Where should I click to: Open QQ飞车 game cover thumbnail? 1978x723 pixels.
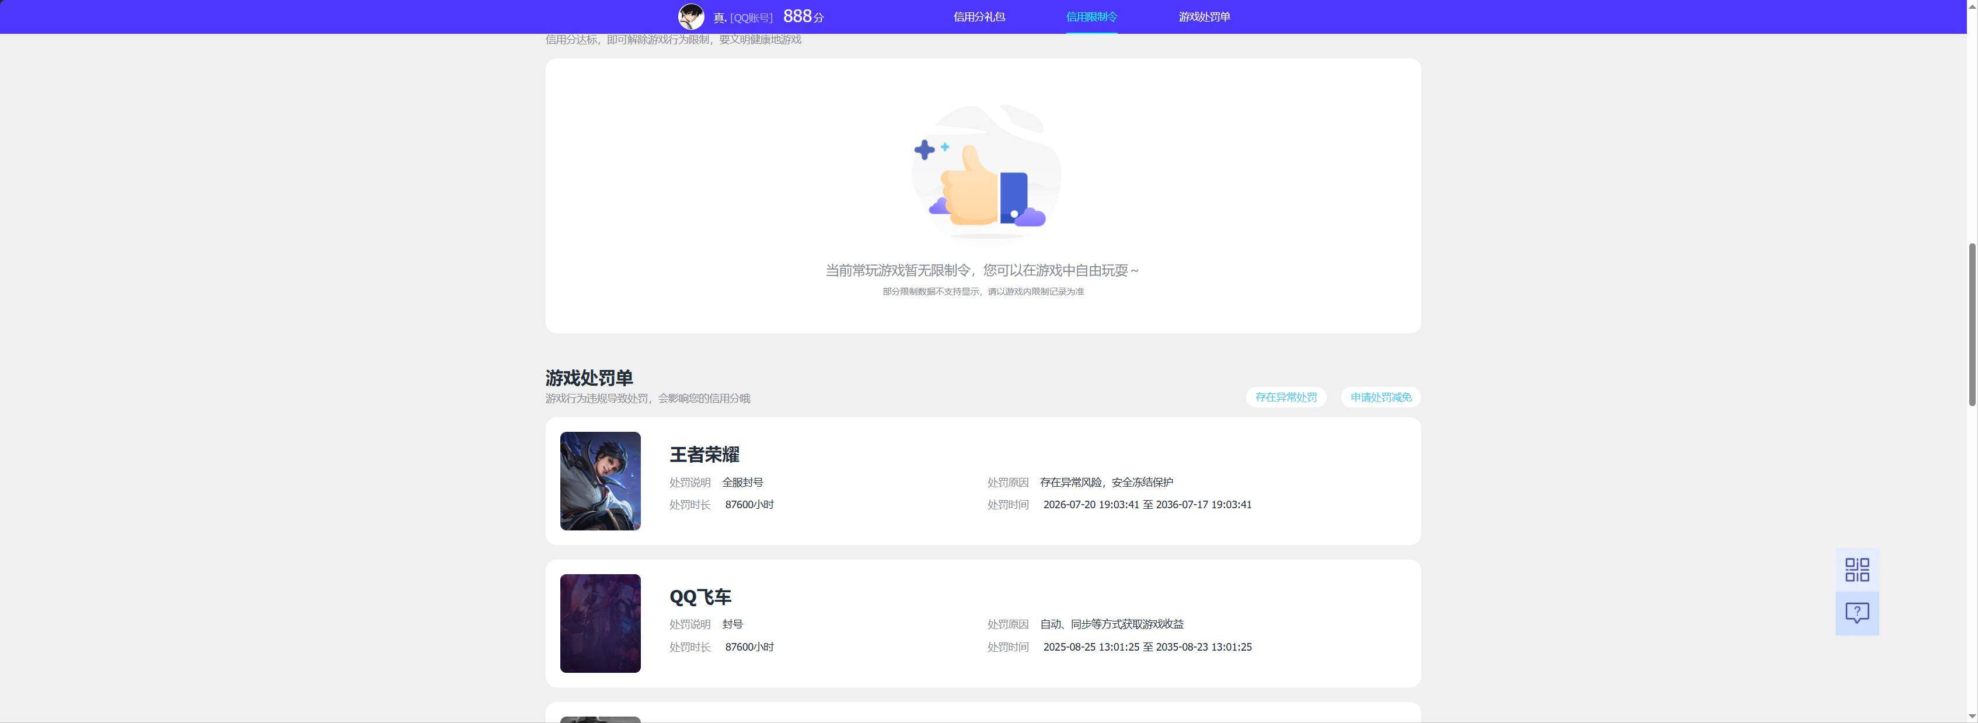(599, 623)
